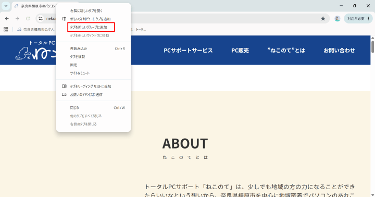Choose お使いのデバイスに送信

click(x=93, y=94)
